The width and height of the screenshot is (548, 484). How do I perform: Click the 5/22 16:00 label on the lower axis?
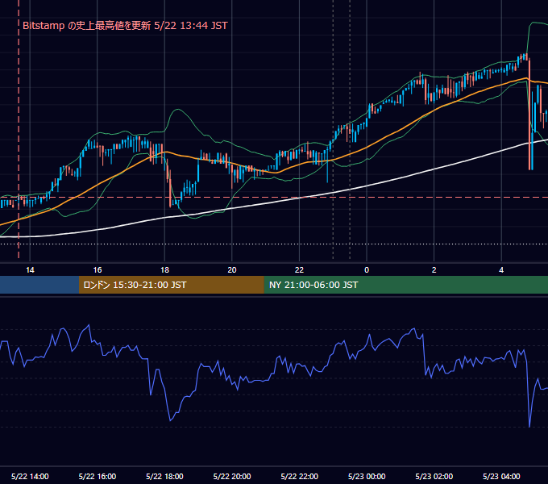(x=98, y=476)
